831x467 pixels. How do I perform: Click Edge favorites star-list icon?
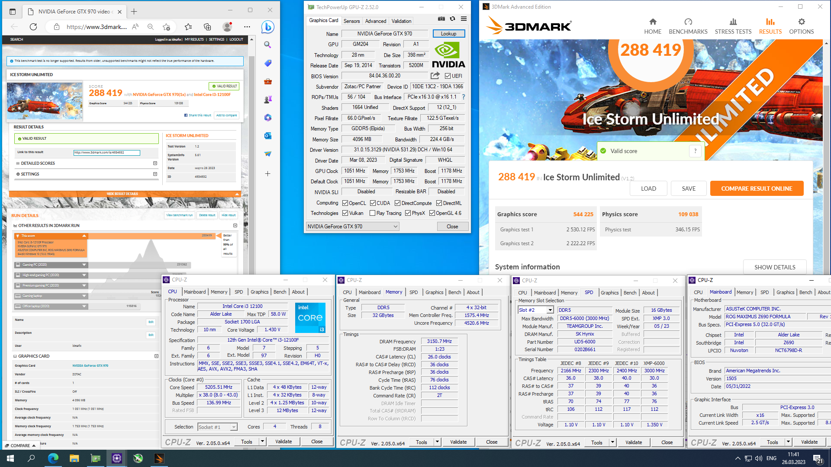click(188, 27)
